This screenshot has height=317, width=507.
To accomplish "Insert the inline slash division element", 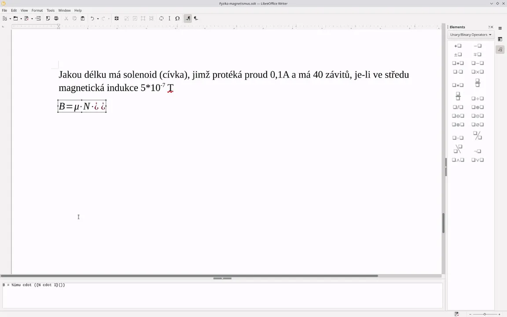I will point(458,107).
